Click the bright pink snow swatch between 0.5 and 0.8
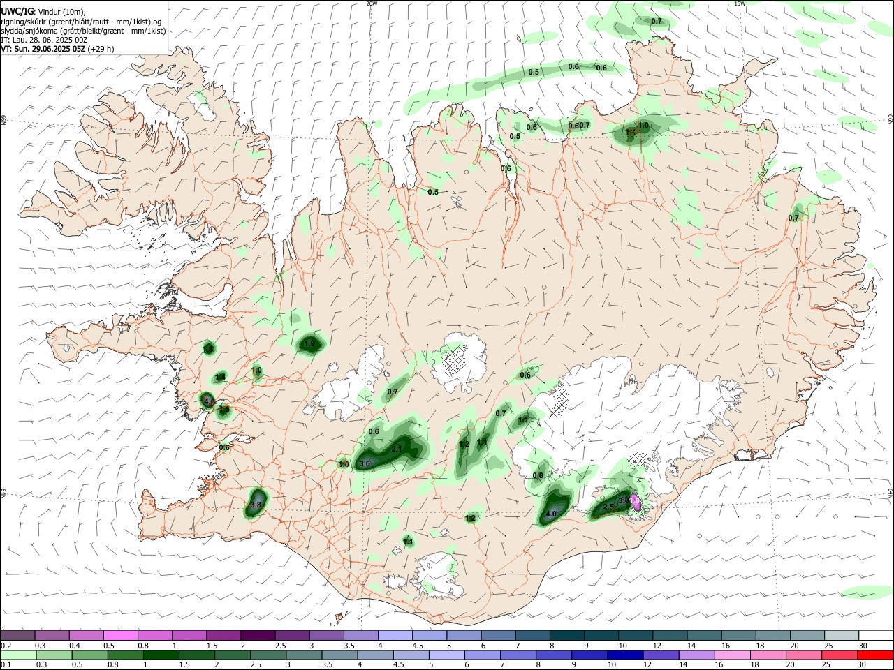894x670 pixels. click(x=120, y=635)
